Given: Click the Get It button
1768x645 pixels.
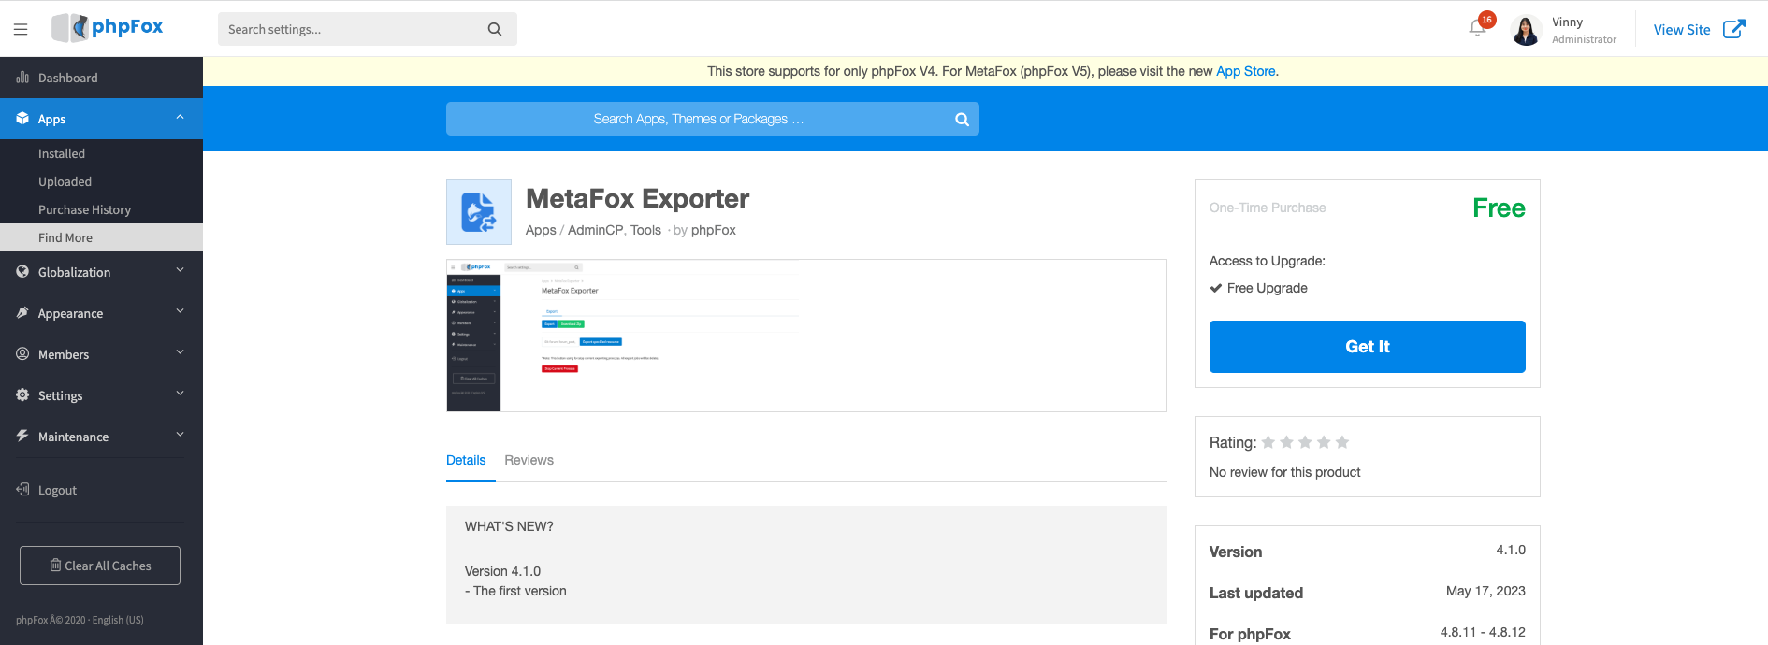Looking at the screenshot, I should [x=1367, y=347].
